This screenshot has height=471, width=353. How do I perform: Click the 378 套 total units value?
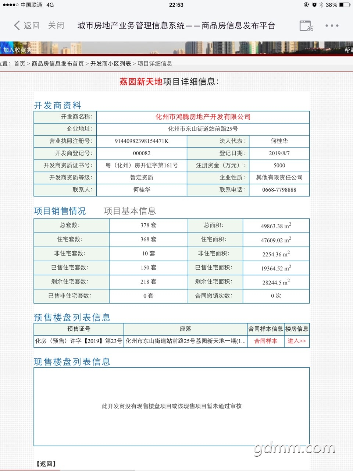tap(149, 225)
